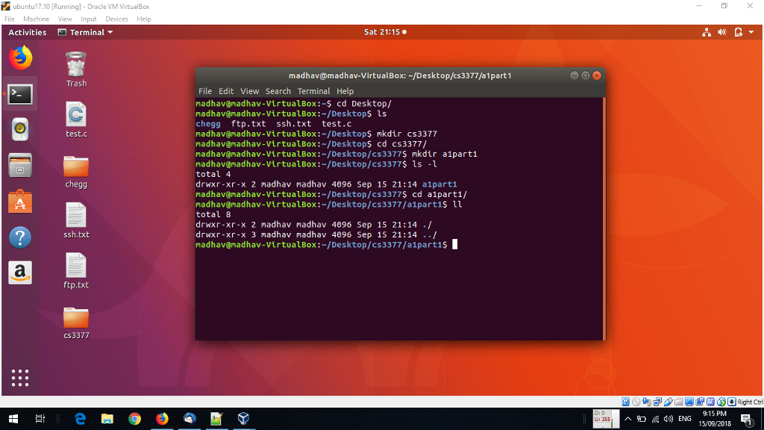Open VirtualBox window View menu
The image size is (764, 430).
click(x=65, y=19)
